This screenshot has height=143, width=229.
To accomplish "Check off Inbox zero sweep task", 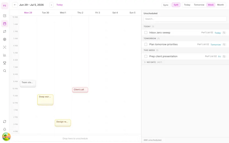I will [146, 33].
